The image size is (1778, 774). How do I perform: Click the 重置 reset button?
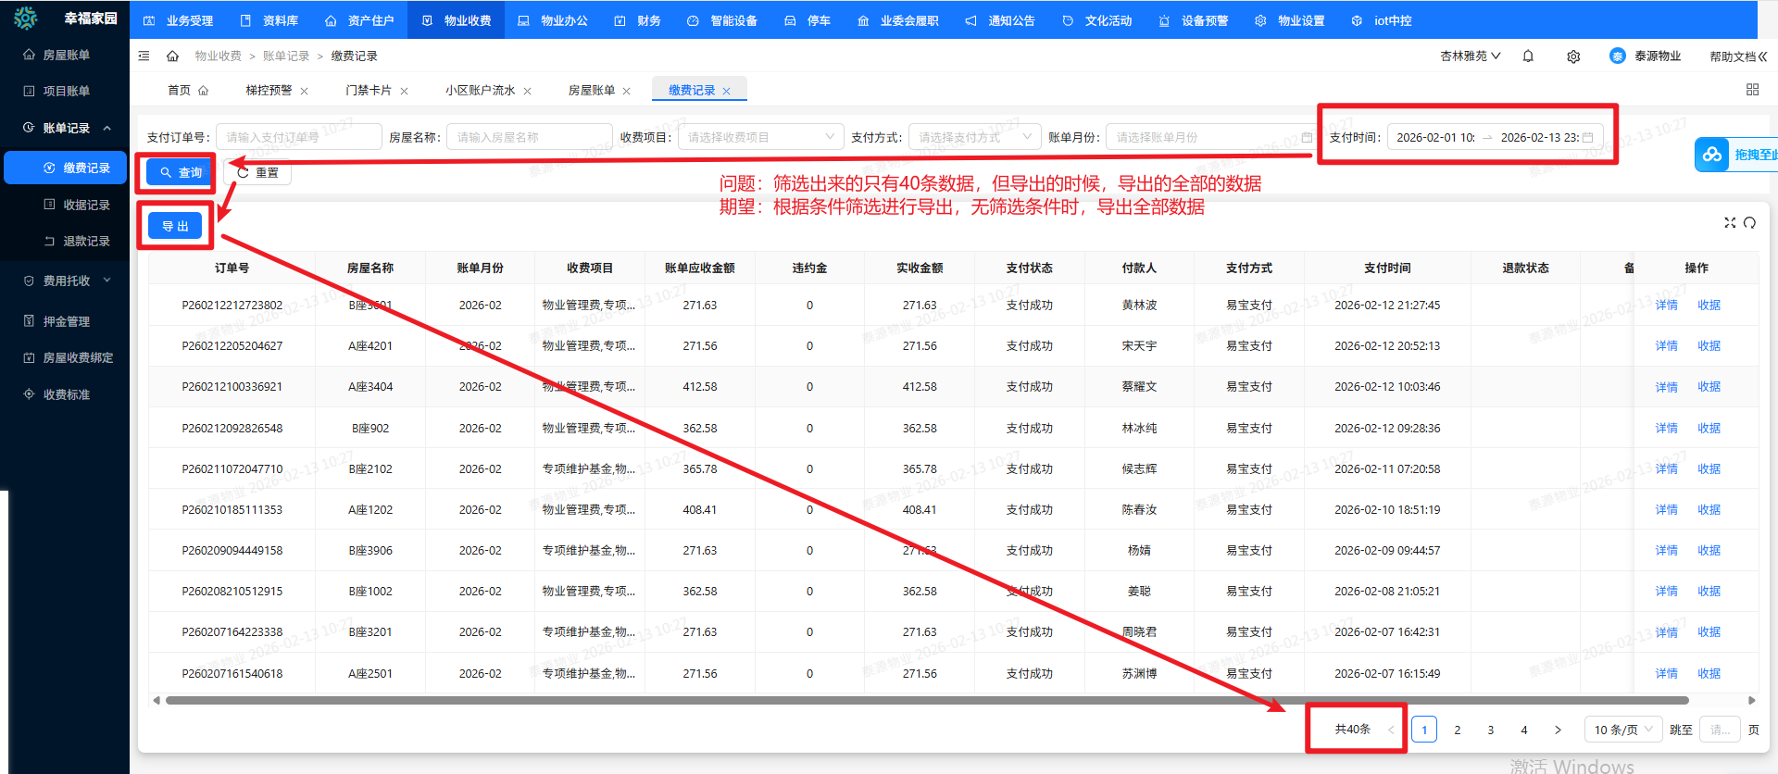257,172
